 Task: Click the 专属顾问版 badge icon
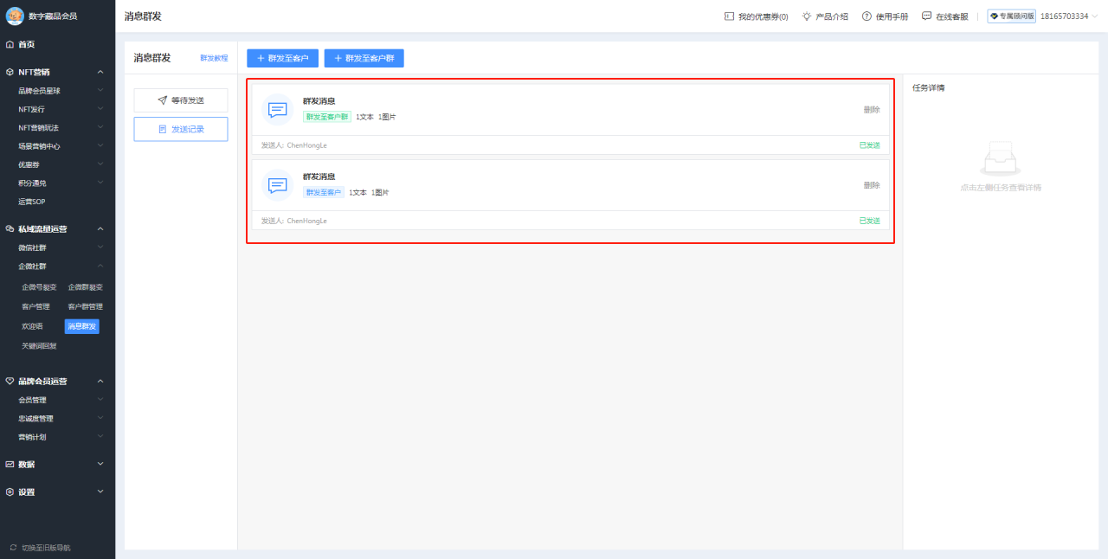[x=994, y=16]
